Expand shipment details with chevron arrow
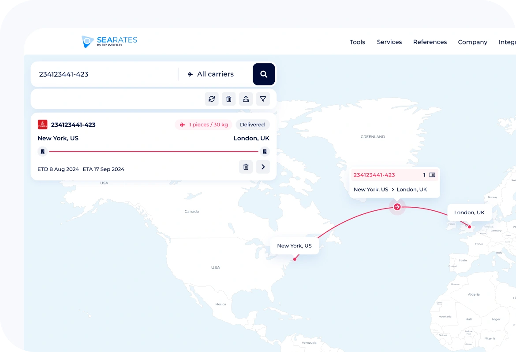 pyautogui.click(x=263, y=167)
